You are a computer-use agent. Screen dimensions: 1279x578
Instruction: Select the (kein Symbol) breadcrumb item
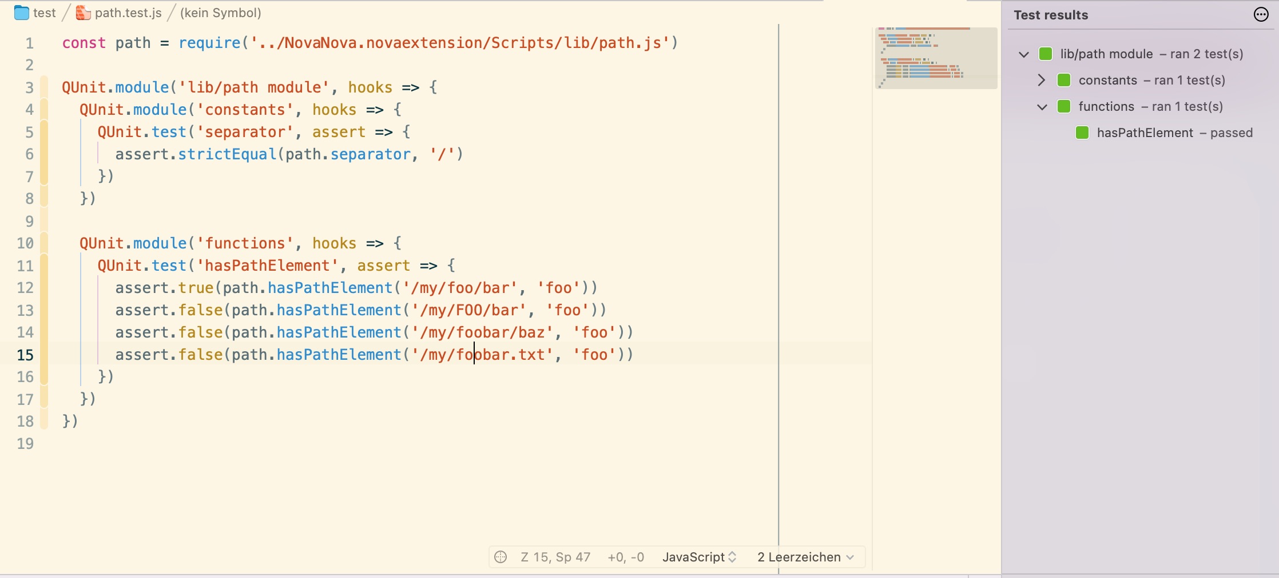coord(221,13)
